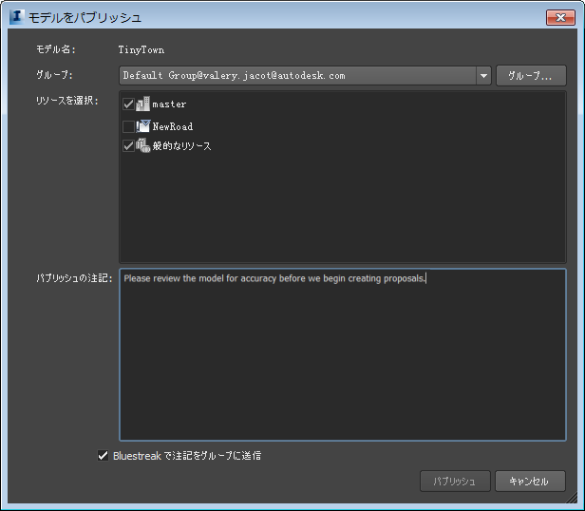Click into the パブリッシュの注記 text area

[343, 354]
